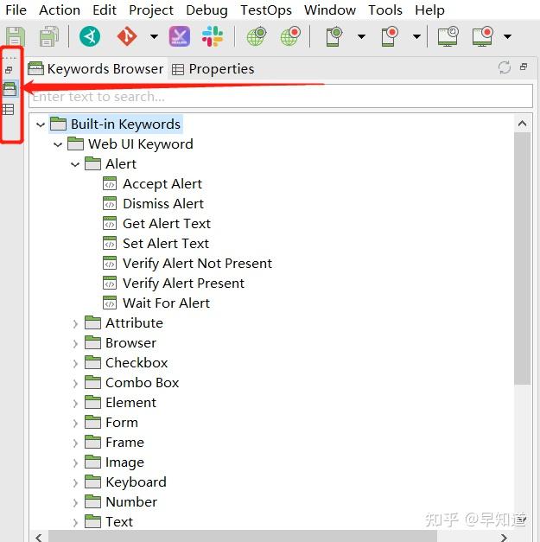Select the Set Alert Text keyword
Viewport: 540px width, 542px height.
click(x=156, y=244)
